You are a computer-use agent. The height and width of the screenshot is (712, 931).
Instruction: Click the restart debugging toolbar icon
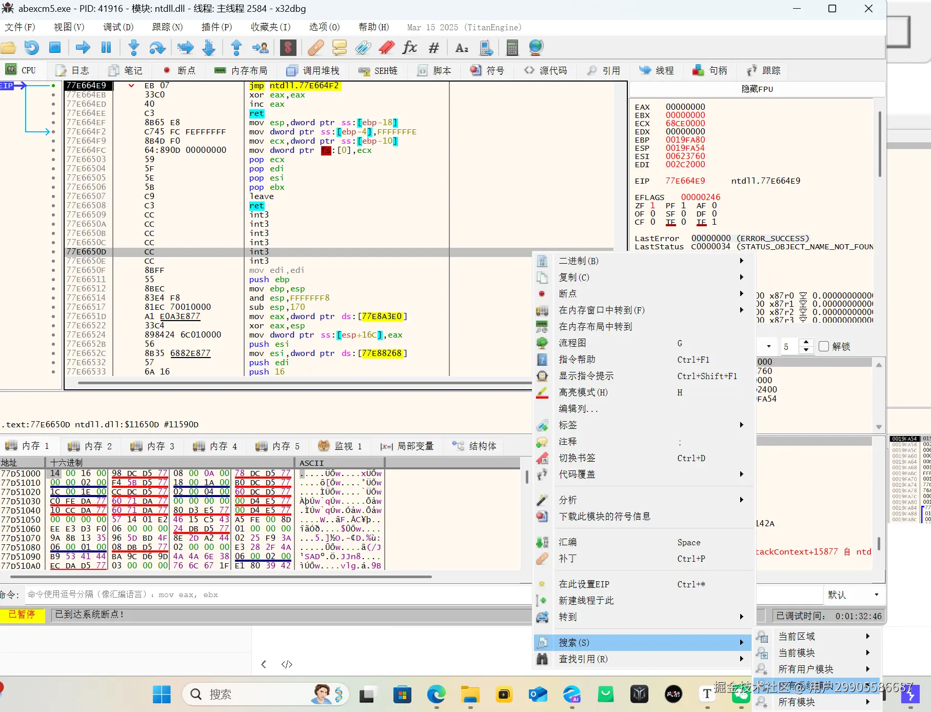pyautogui.click(x=31, y=48)
